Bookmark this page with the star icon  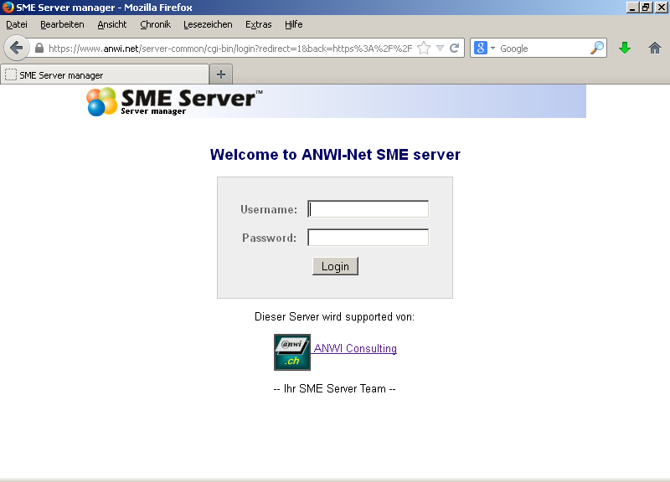click(x=424, y=48)
